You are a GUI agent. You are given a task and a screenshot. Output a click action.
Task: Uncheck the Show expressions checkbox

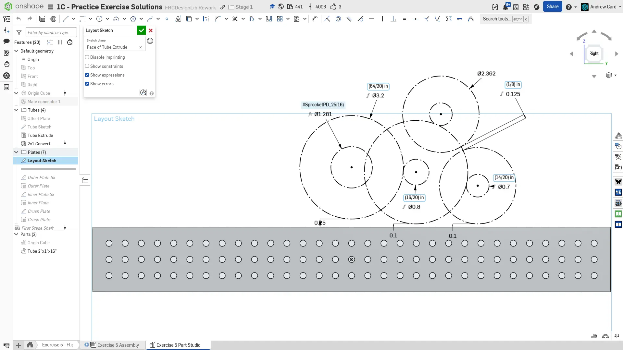click(x=87, y=75)
